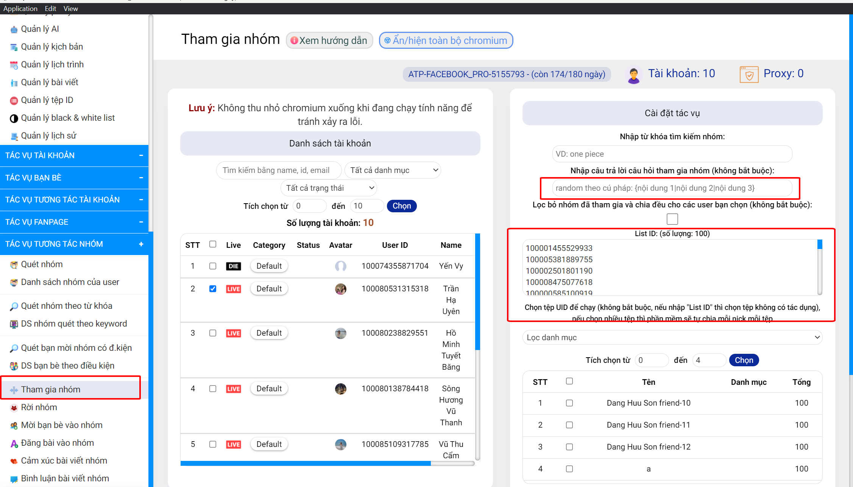The width and height of the screenshot is (853, 487).
Task: Expand Tất cả danh mục dropdown
Action: tap(393, 170)
